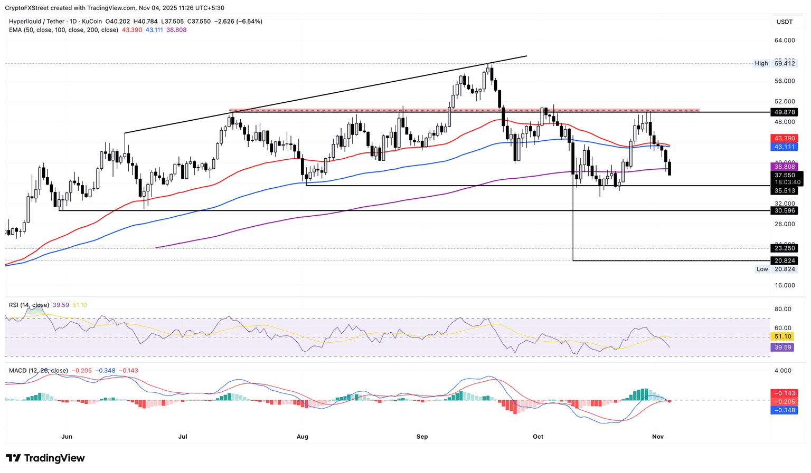Select the Low 20.824 price marker
811x473 pixels.
point(776,269)
